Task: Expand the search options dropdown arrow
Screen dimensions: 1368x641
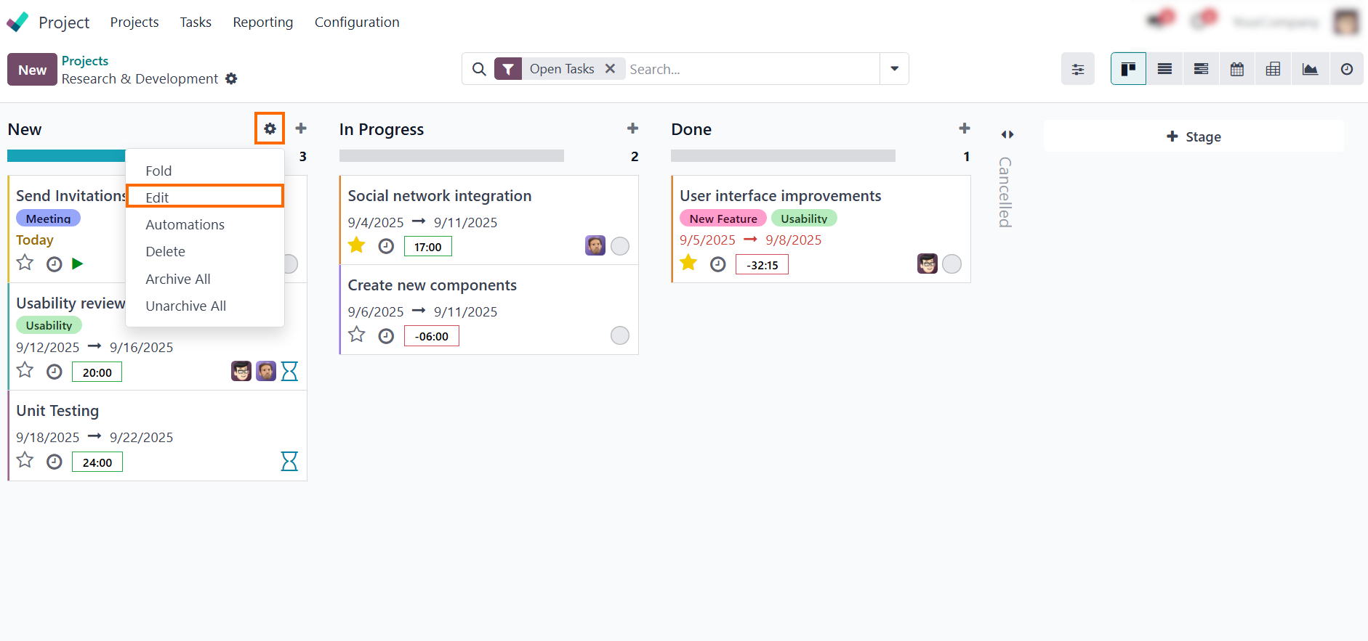Action: click(894, 69)
